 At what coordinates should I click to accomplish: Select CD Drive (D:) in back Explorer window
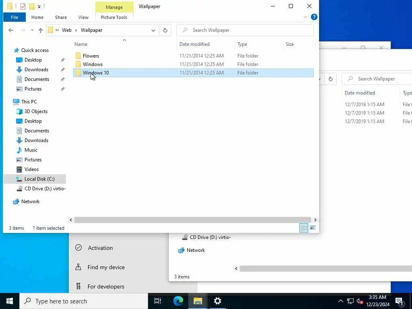click(x=210, y=237)
